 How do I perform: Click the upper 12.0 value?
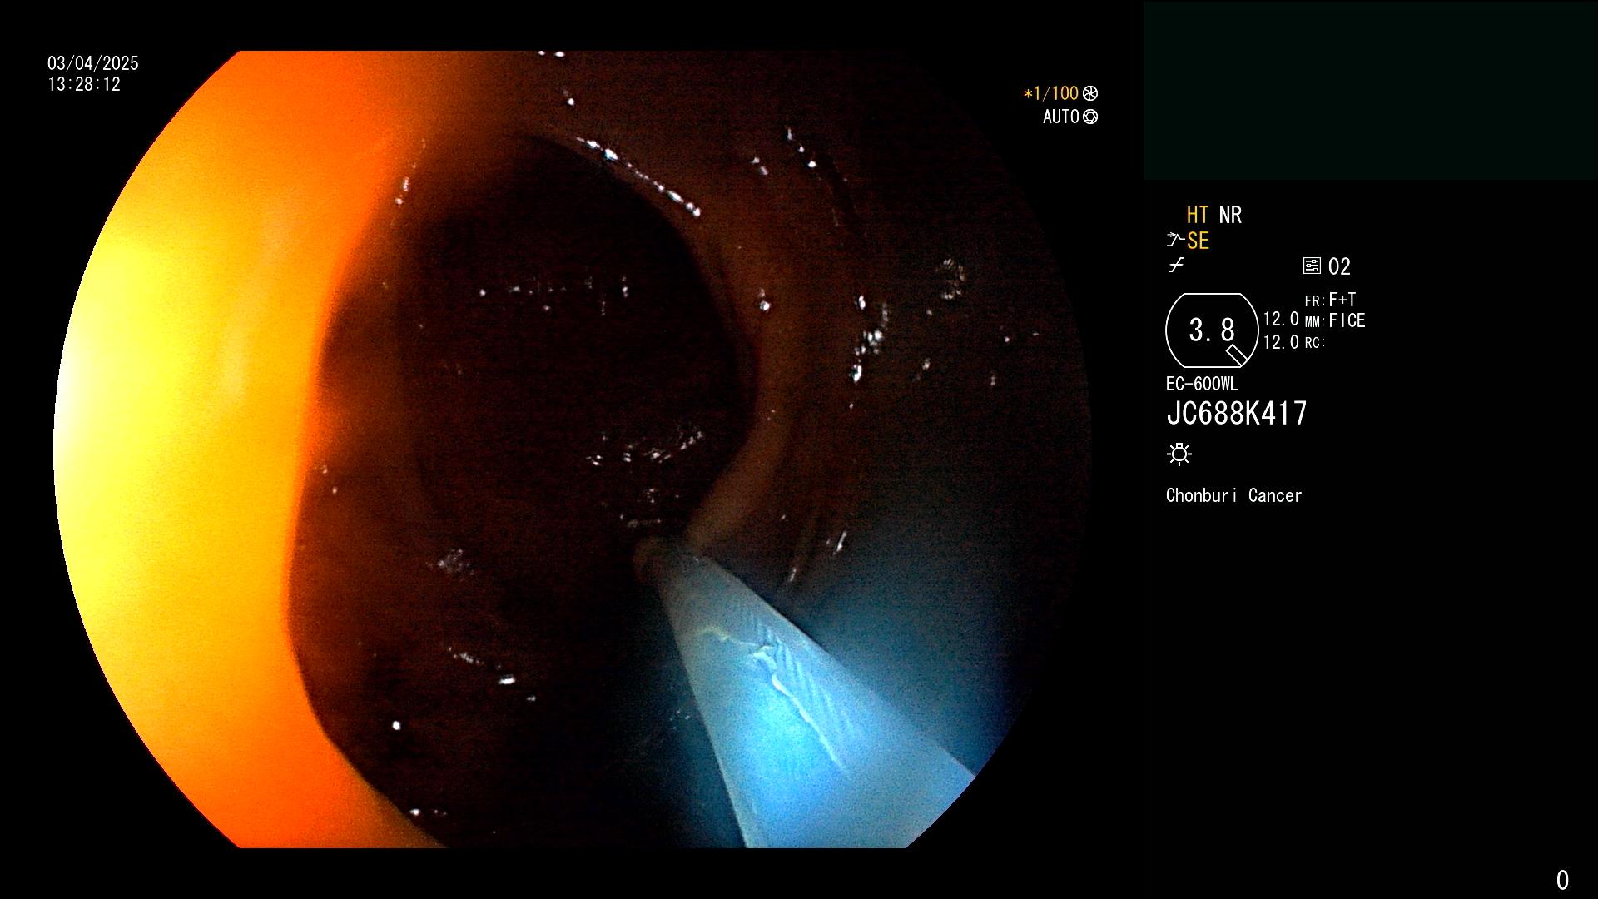(x=1281, y=319)
